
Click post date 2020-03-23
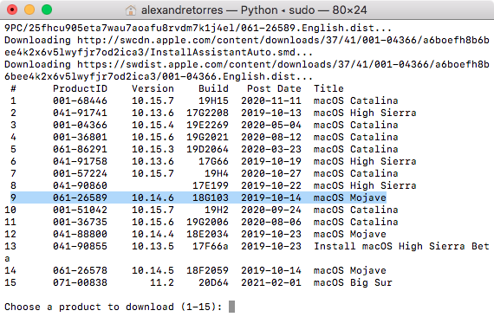click(x=271, y=149)
